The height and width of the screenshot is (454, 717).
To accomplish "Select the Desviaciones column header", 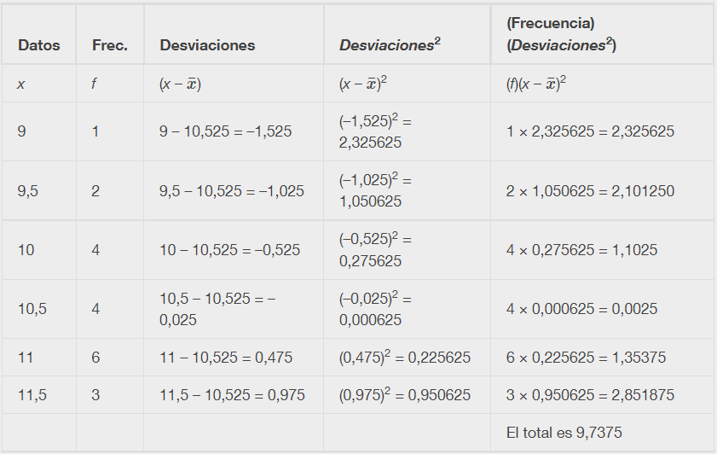I will (x=207, y=45).
